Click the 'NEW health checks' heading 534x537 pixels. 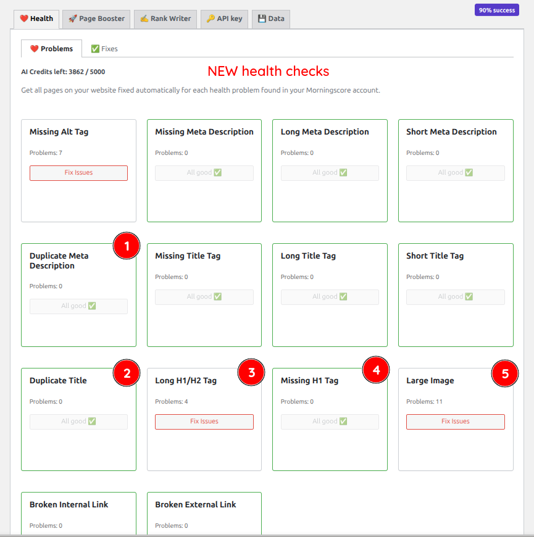click(268, 71)
